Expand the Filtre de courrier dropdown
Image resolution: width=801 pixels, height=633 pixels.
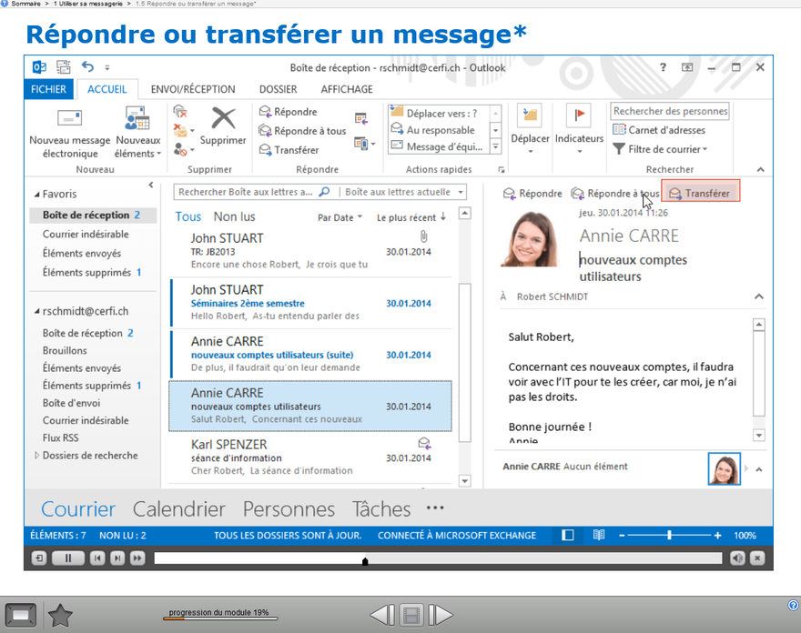pyautogui.click(x=659, y=149)
